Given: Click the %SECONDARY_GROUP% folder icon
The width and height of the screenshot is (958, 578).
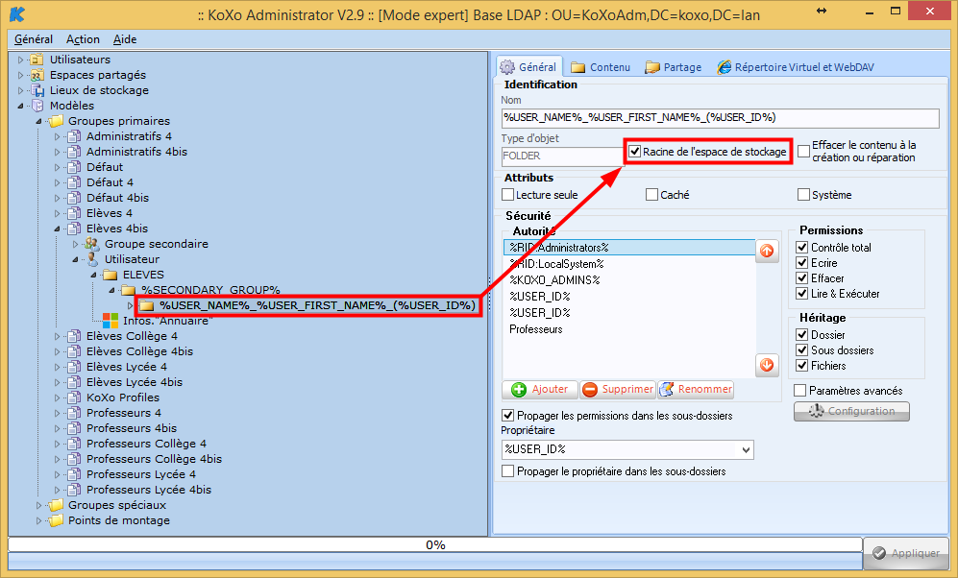Looking at the screenshot, I should [129, 290].
